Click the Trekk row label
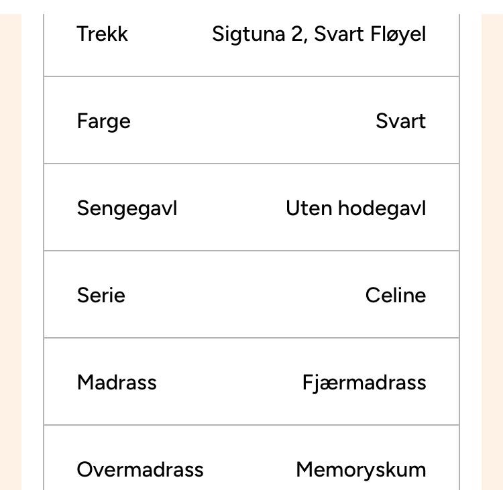Viewport: 503px width, 490px height. point(102,34)
